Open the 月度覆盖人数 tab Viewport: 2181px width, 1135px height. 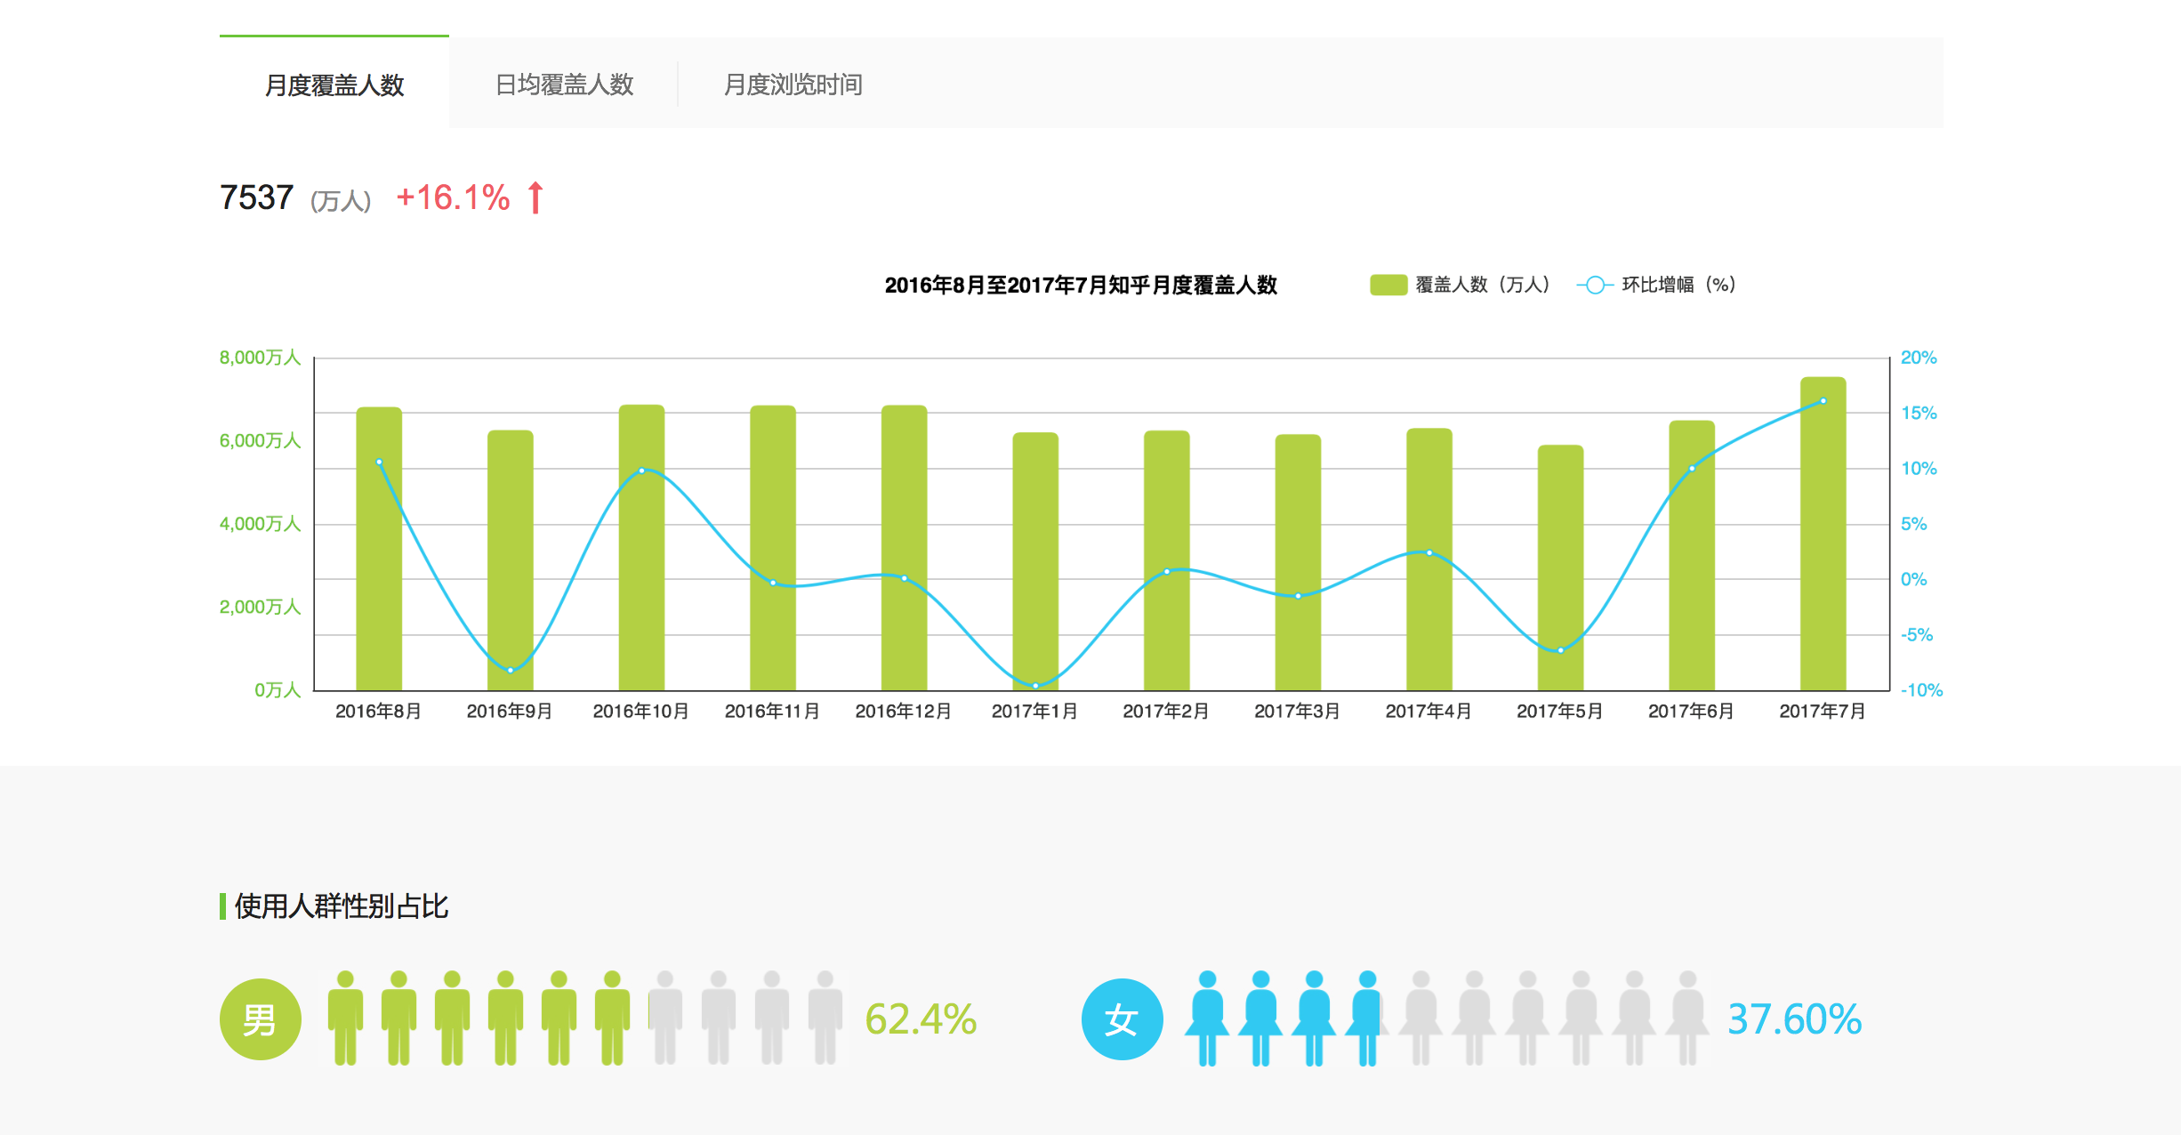pyautogui.click(x=334, y=85)
